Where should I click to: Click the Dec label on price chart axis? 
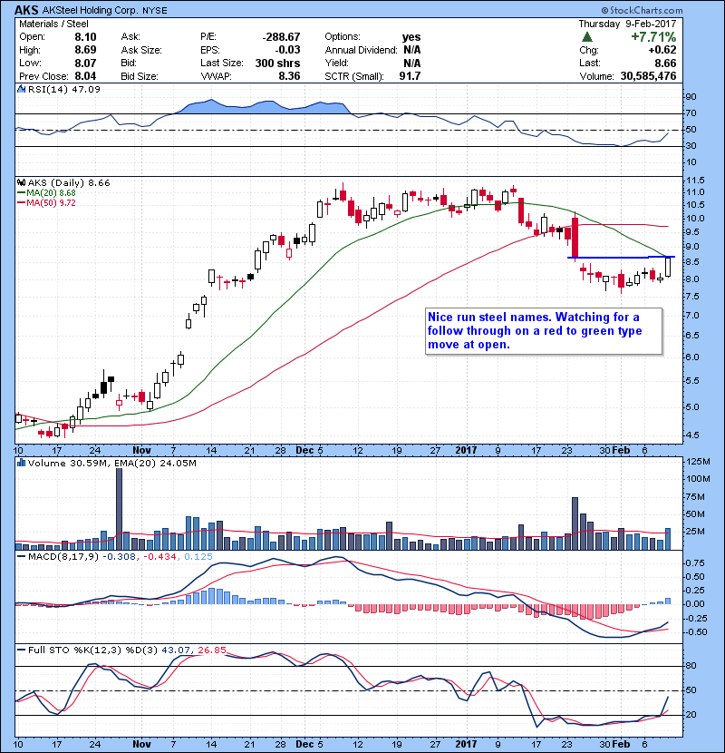click(304, 450)
